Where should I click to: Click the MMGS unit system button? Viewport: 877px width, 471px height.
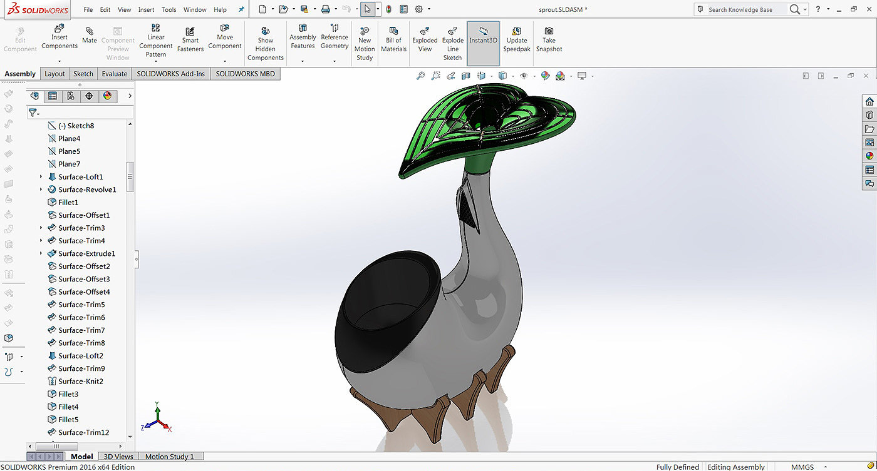(802, 467)
